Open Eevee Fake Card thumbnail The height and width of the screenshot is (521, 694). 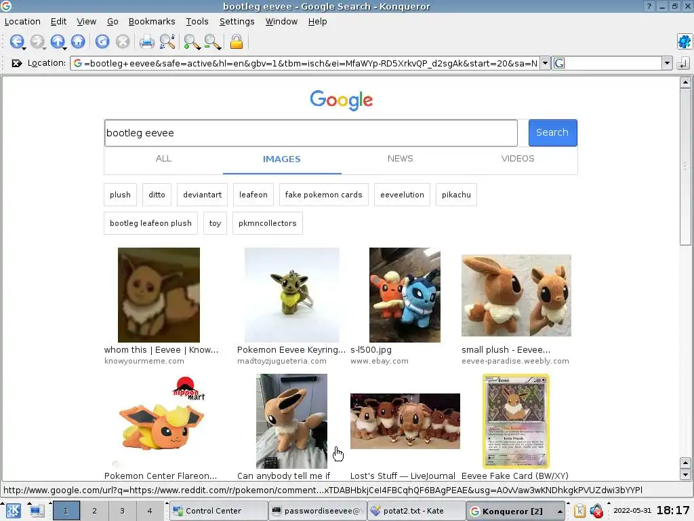pos(516,421)
